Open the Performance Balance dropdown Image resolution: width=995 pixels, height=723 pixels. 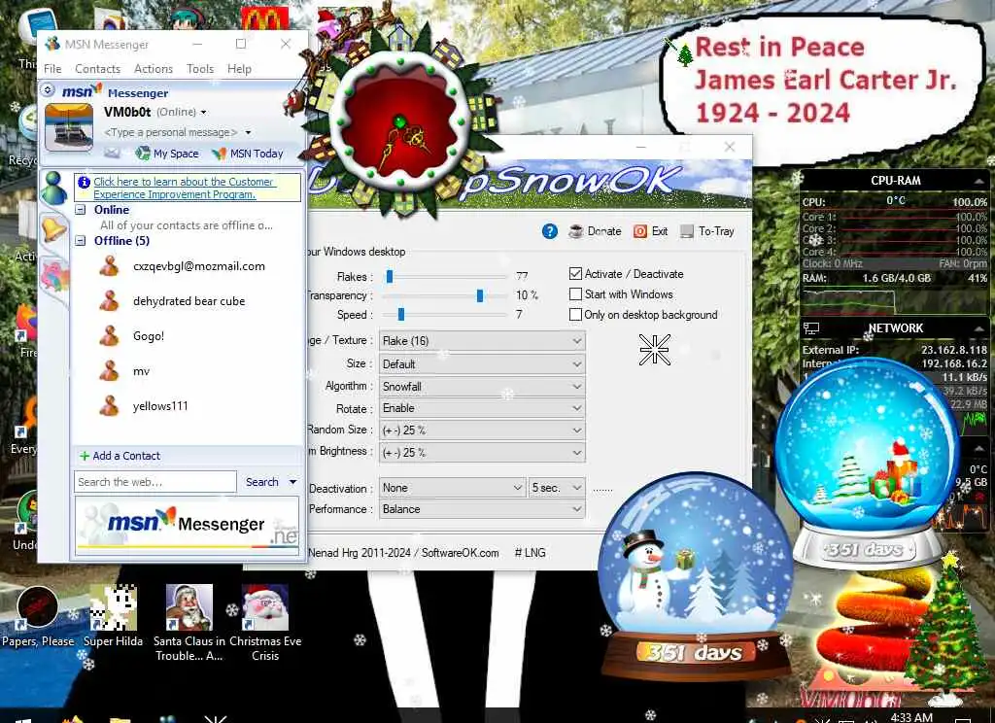pyautogui.click(x=482, y=509)
